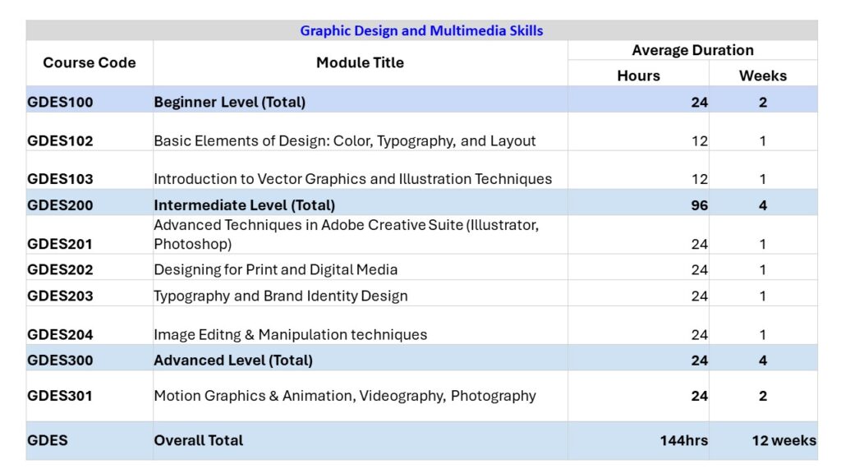Image resolution: width=841 pixels, height=473 pixels.
Task: Click the Weeks sub-header cell
Action: (762, 76)
